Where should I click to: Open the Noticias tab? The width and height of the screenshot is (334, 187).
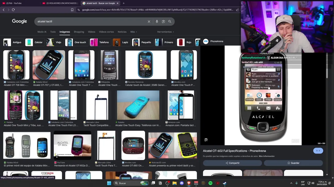tap(122, 32)
